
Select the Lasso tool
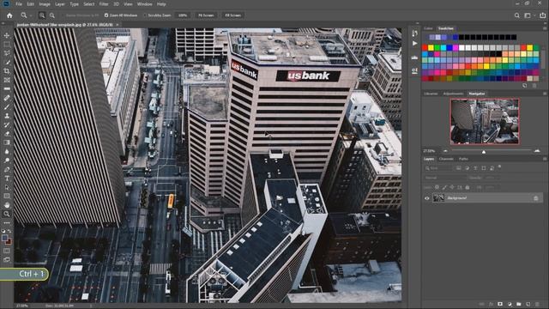pyautogui.click(x=7, y=53)
